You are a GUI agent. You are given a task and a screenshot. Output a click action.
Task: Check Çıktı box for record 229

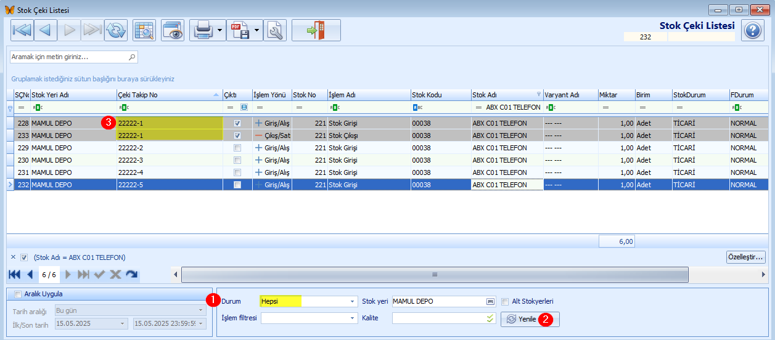coord(237,148)
